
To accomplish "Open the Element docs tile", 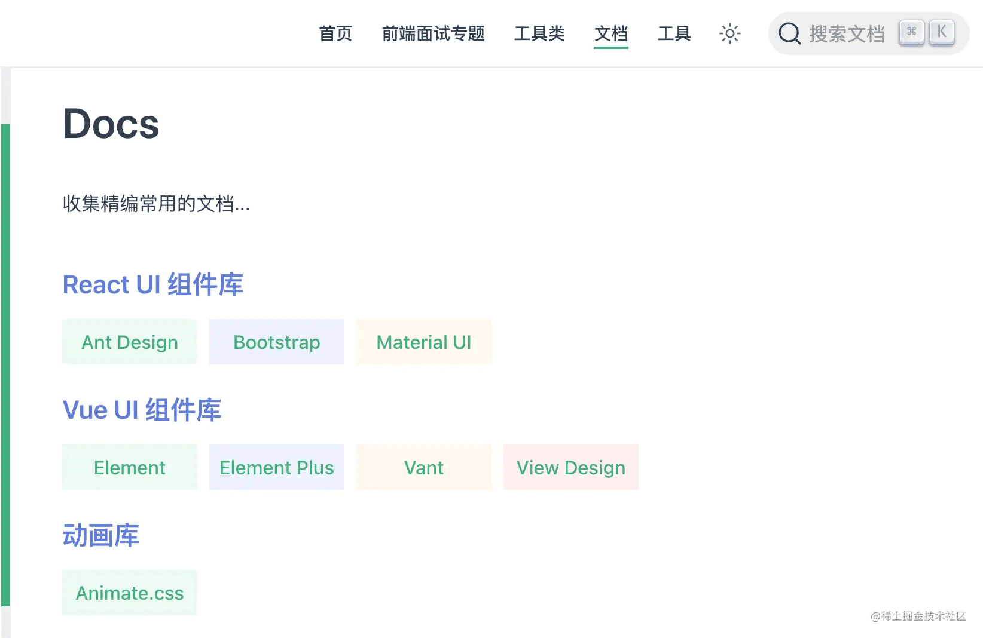I will pyautogui.click(x=130, y=467).
